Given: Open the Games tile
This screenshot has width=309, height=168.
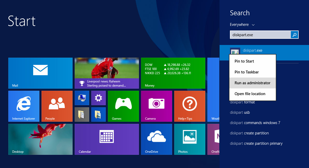Looking at the screenshot, I should pos(123,106).
